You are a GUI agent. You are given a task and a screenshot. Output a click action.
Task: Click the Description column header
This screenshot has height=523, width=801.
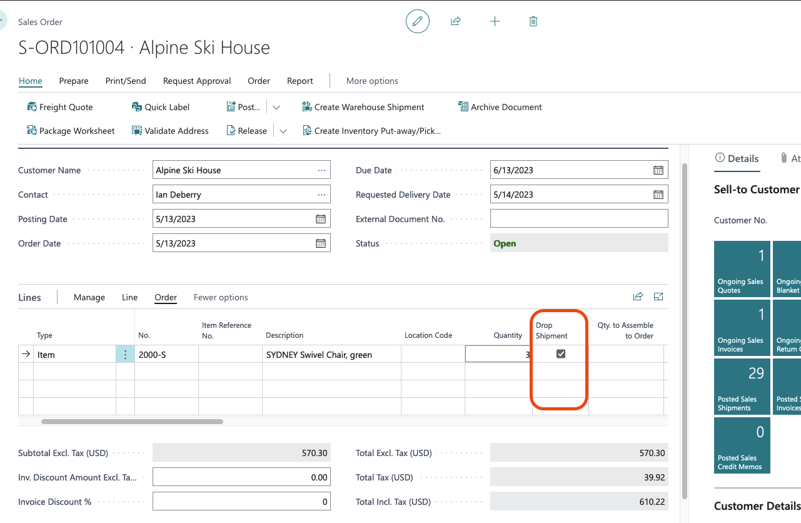click(x=285, y=335)
